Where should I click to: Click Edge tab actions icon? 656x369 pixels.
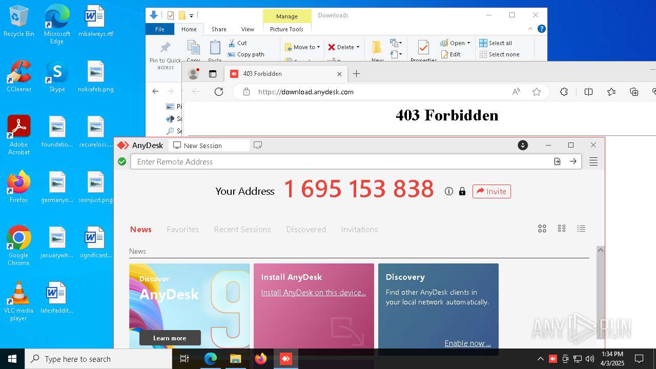213,74
